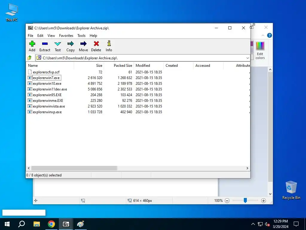
Task: Click the Paint zoom slider thumb
Action: tap(245, 200)
